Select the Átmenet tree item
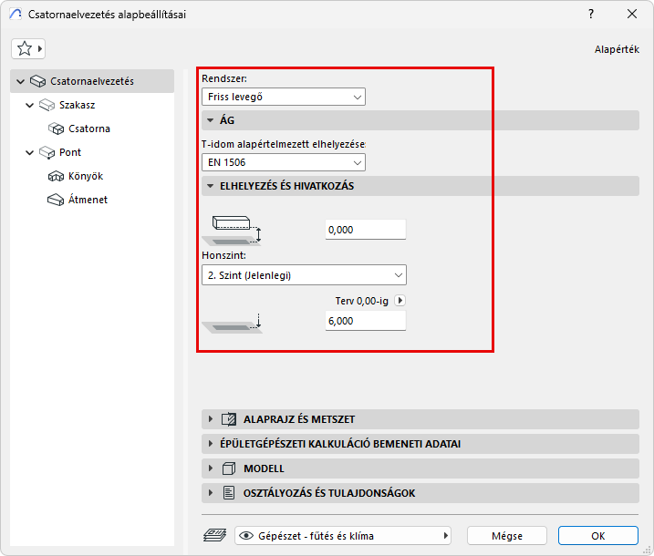 click(88, 200)
